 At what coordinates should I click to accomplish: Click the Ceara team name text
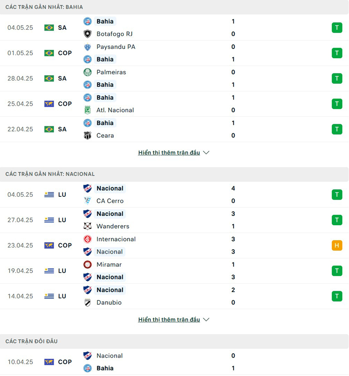[x=105, y=136]
